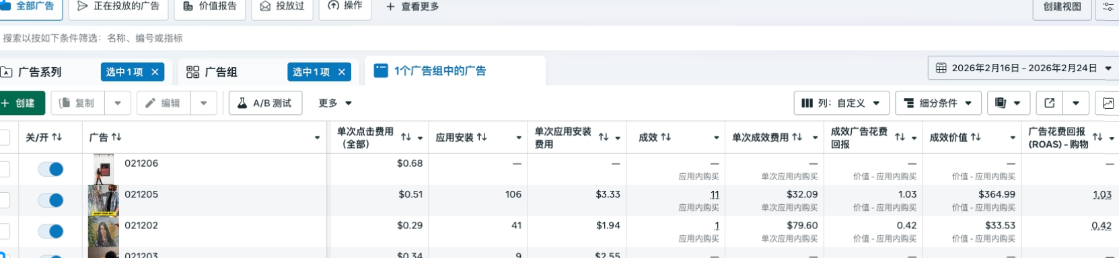Click the $32.09 单次成效费用 cell
This screenshot has width=1119, height=258.
tap(802, 194)
